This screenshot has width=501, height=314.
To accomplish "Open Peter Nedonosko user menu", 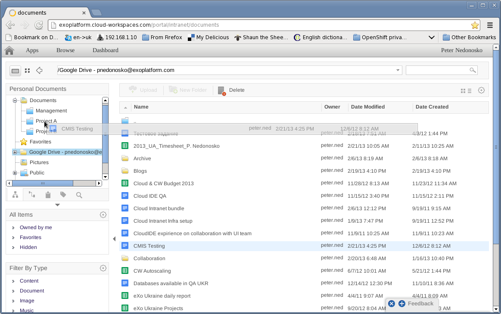I will point(462,50).
